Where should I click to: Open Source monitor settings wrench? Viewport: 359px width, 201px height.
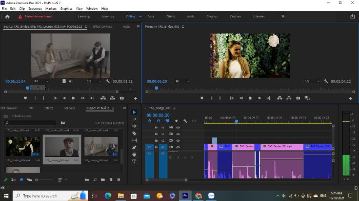tap(108, 81)
